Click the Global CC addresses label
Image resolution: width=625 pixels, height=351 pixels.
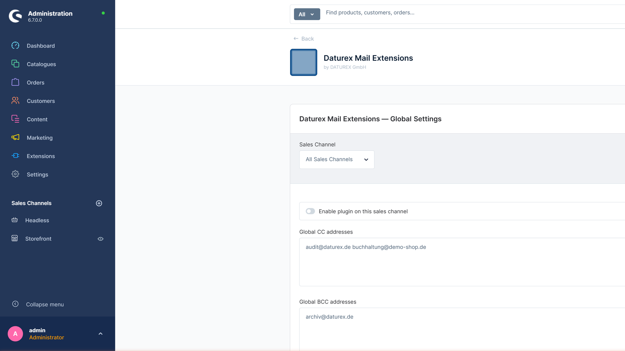326,232
